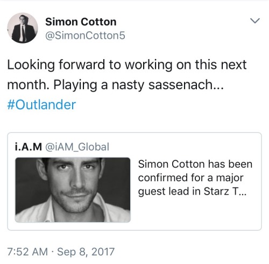Expand truncated 'guest lead in Starz T...' text
Screen dimensions: 269x264
[x=192, y=191]
